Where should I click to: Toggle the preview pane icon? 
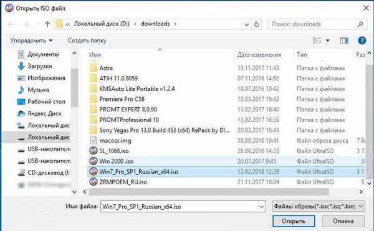coord(344,40)
